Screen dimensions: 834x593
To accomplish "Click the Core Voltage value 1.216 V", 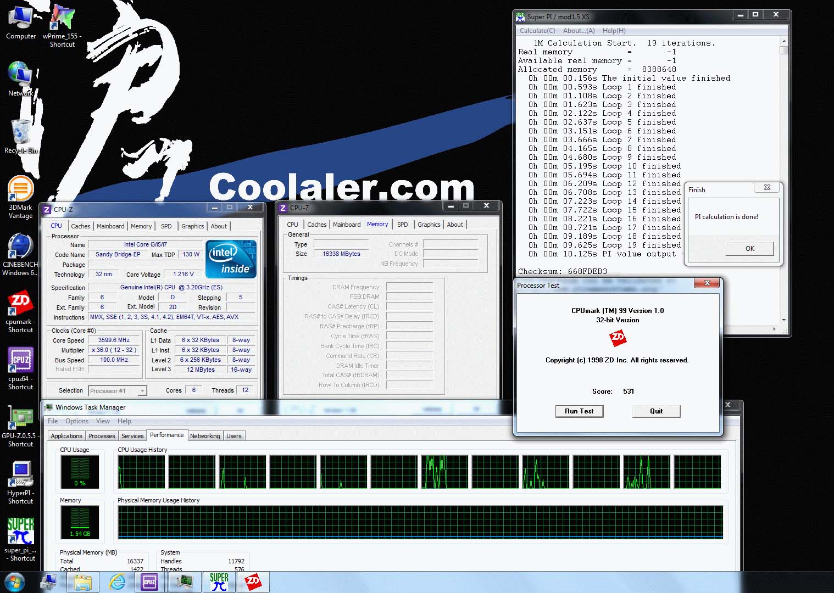I will click(184, 274).
